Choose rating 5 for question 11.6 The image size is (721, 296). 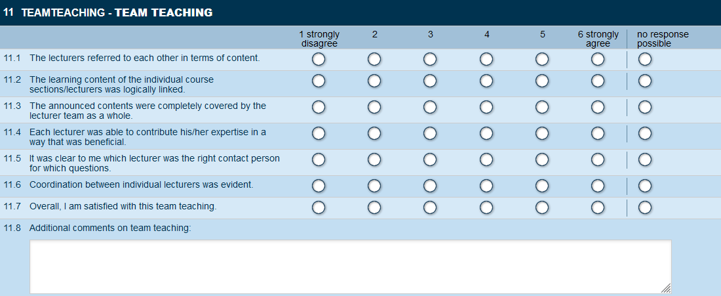(542, 186)
